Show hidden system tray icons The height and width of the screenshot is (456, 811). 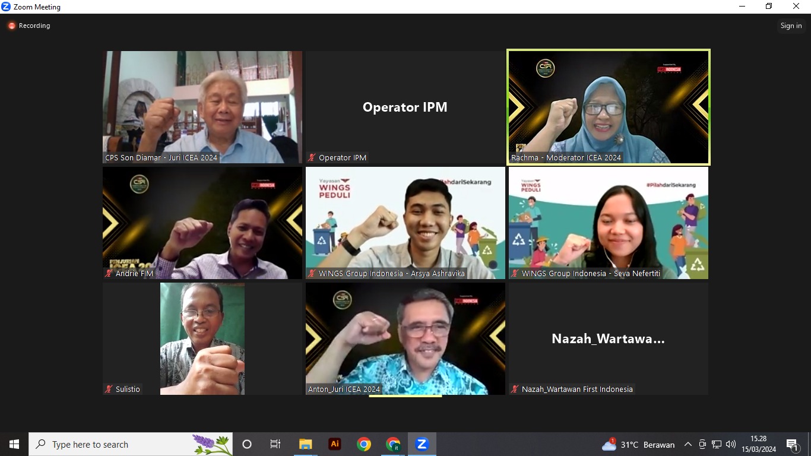pyautogui.click(x=688, y=444)
